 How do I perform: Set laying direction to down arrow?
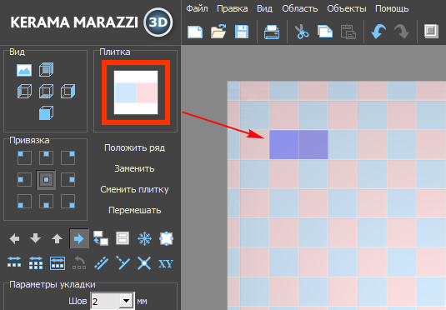point(35,238)
